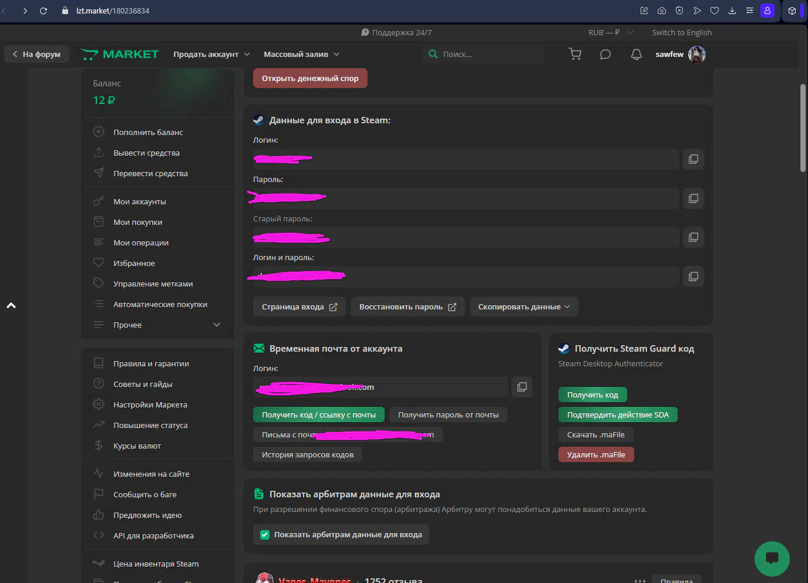This screenshot has width=808, height=583.
Task: Click the browser address bar URL
Action: (x=113, y=11)
